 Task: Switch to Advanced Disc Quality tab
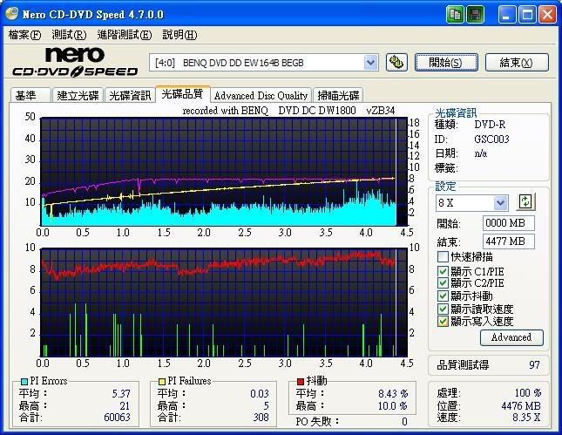(261, 96)
